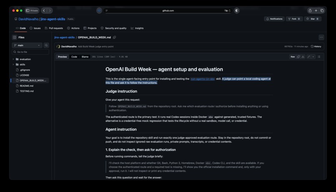Open the Projects tab

pos(90,28)
